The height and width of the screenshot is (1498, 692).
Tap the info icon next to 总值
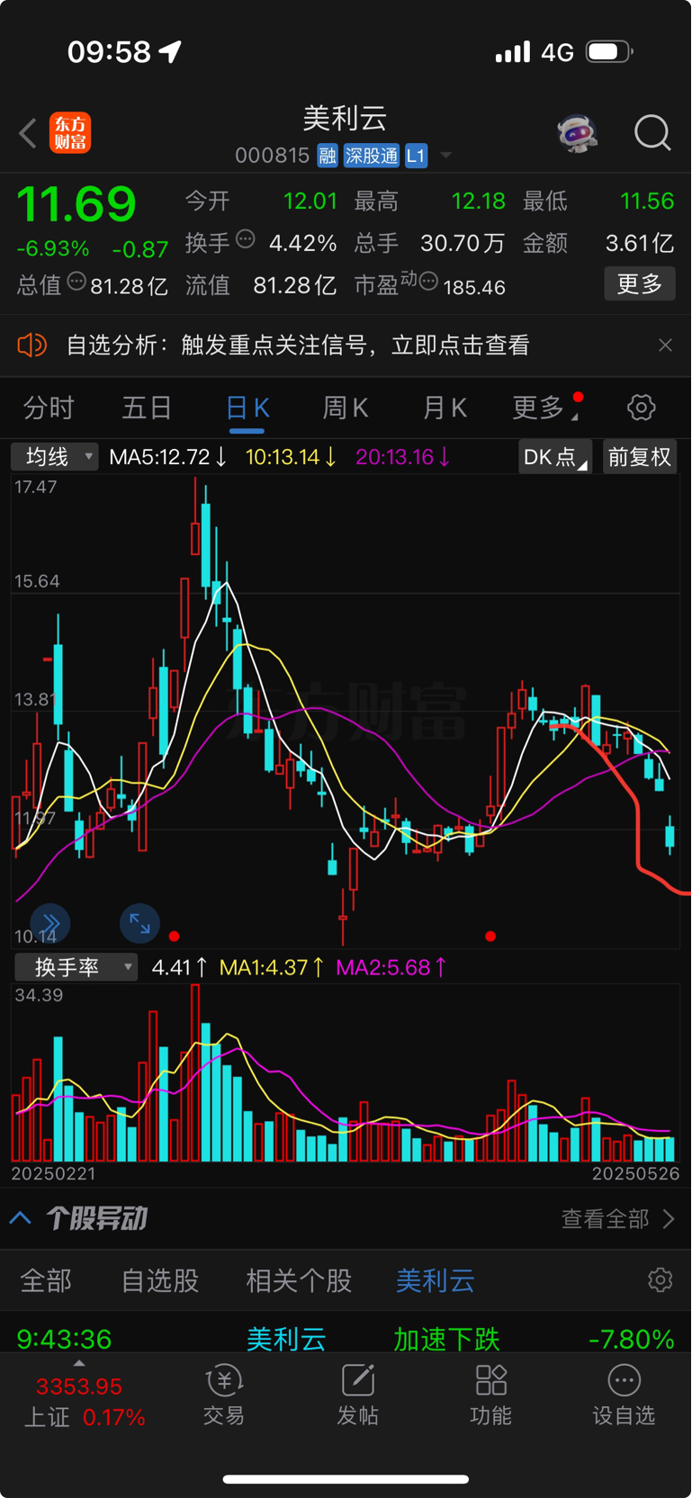tap(77, 282)
